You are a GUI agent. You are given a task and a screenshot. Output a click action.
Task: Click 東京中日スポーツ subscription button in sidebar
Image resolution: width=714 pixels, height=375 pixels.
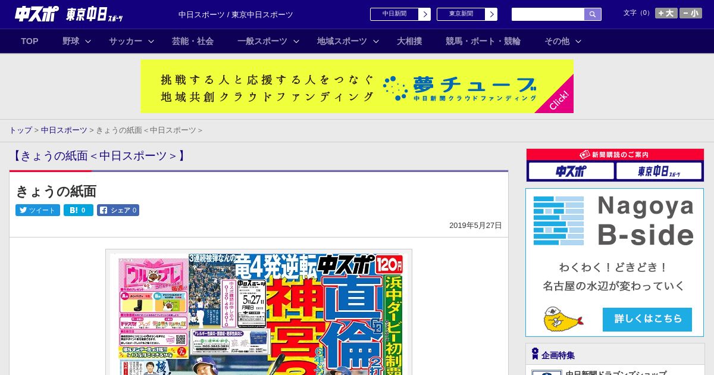[x=659, y=171]
